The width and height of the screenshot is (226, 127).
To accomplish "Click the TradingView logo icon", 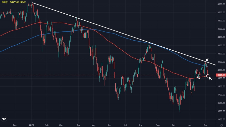I will point(4,119).
